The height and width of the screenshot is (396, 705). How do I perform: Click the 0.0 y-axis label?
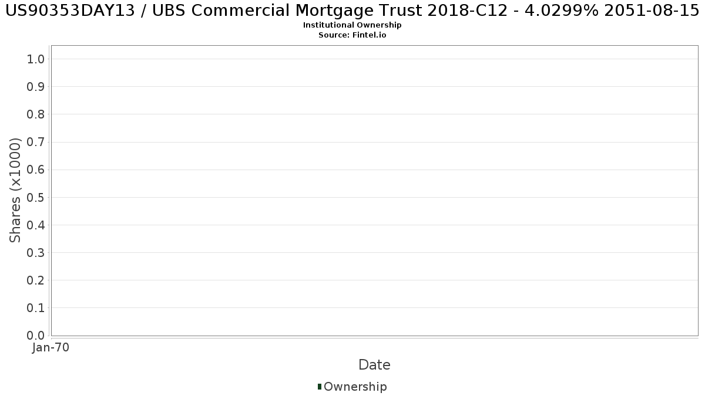tap(36, 336)
